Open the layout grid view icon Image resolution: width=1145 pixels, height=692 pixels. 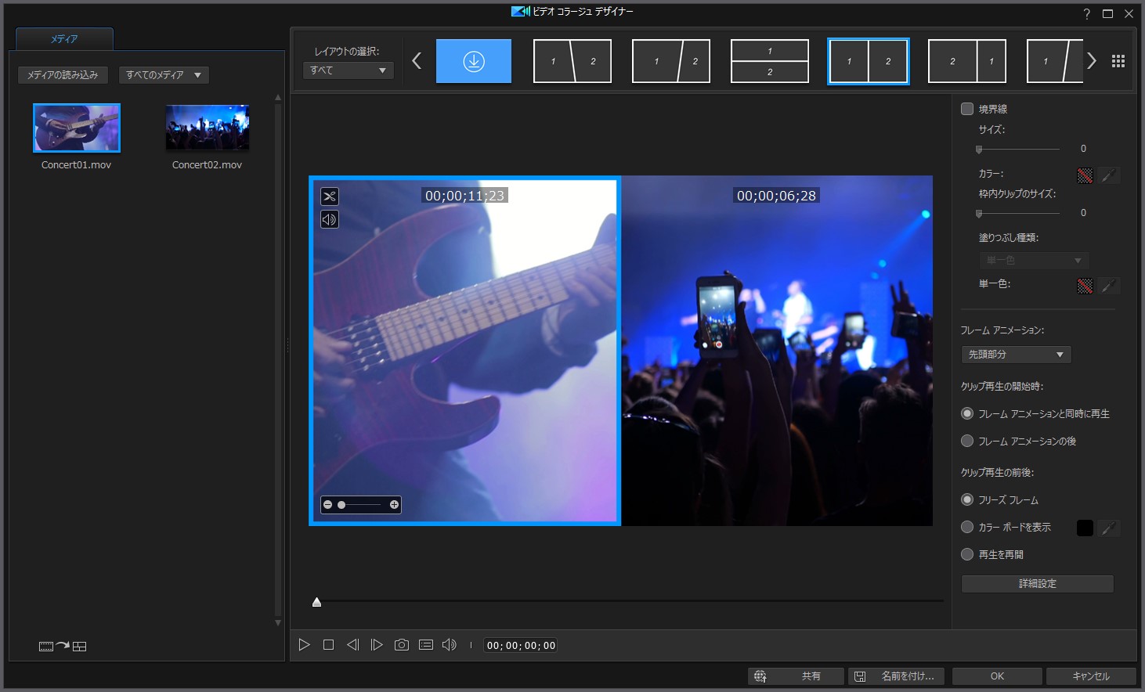tap(1118, 61)
